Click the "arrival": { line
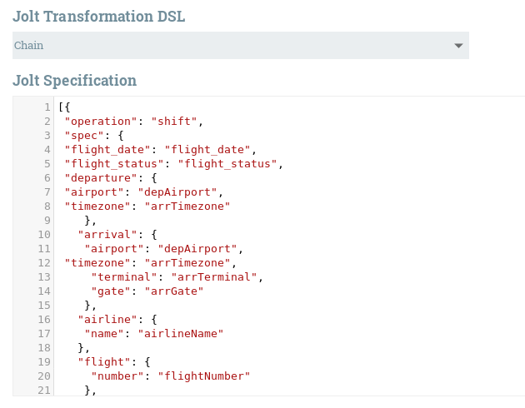 click(117, 235)
